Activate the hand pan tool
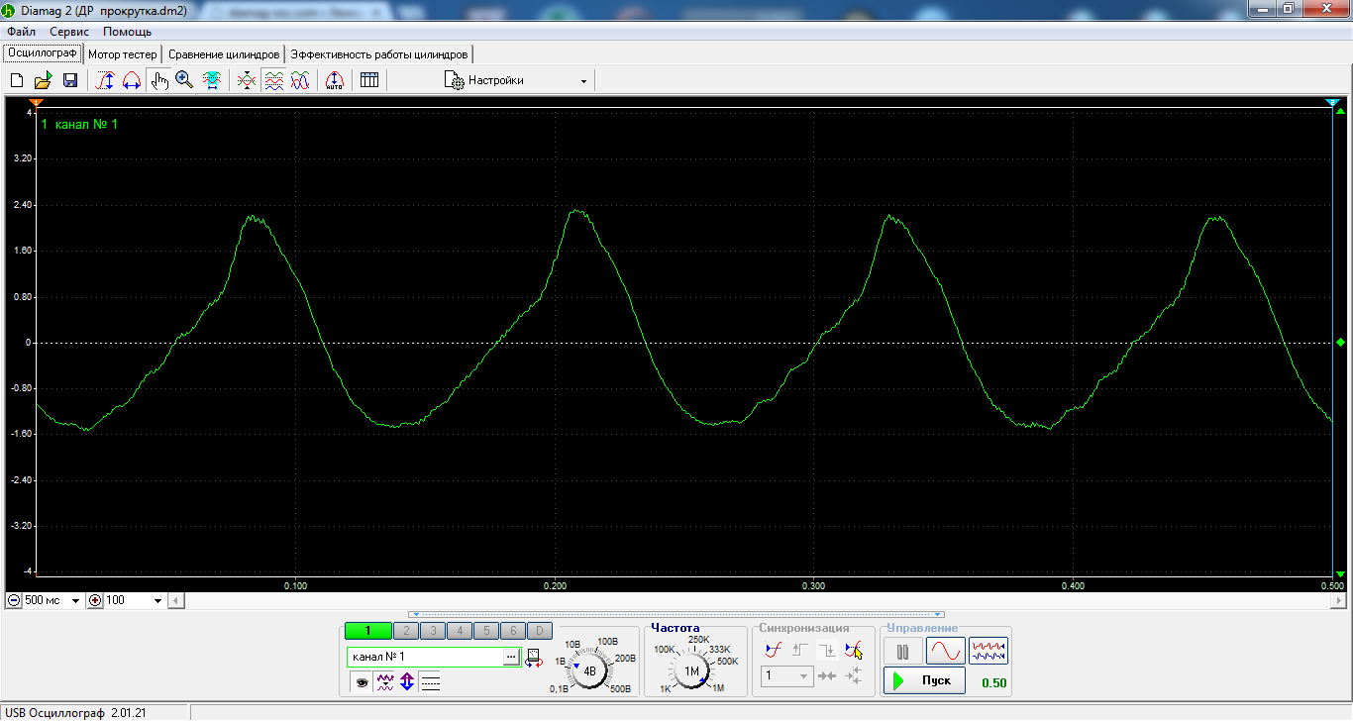 pos(158,80)
